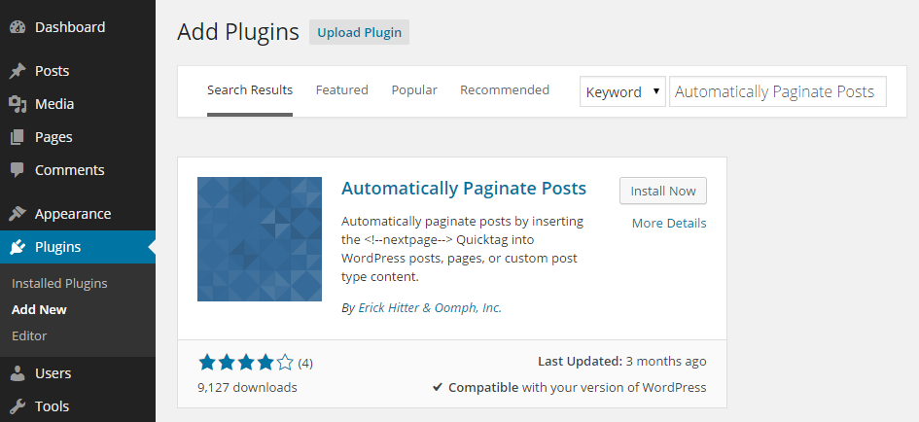Click the compatibility checkmark icon

coord(438,387)
